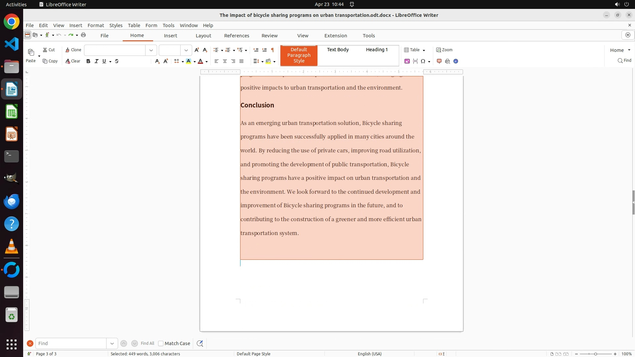This screenshot has width=635, height=357.
Task: Toggle unordered bullet list
Action: pos(216,50)
